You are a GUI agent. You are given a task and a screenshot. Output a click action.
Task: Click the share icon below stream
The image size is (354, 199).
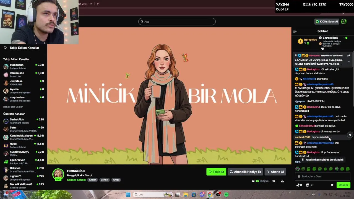pyautogui.click(x=274, y=181)
